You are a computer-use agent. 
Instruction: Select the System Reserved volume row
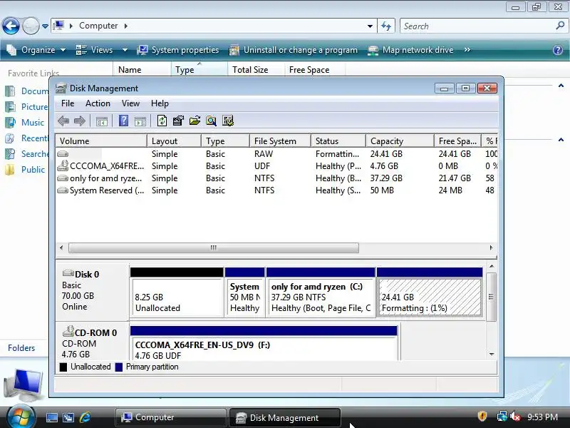point(276,190)
